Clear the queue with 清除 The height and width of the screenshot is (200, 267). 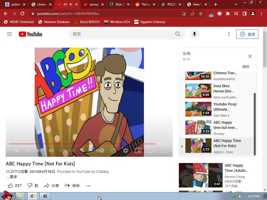click(x=246, y=67)
